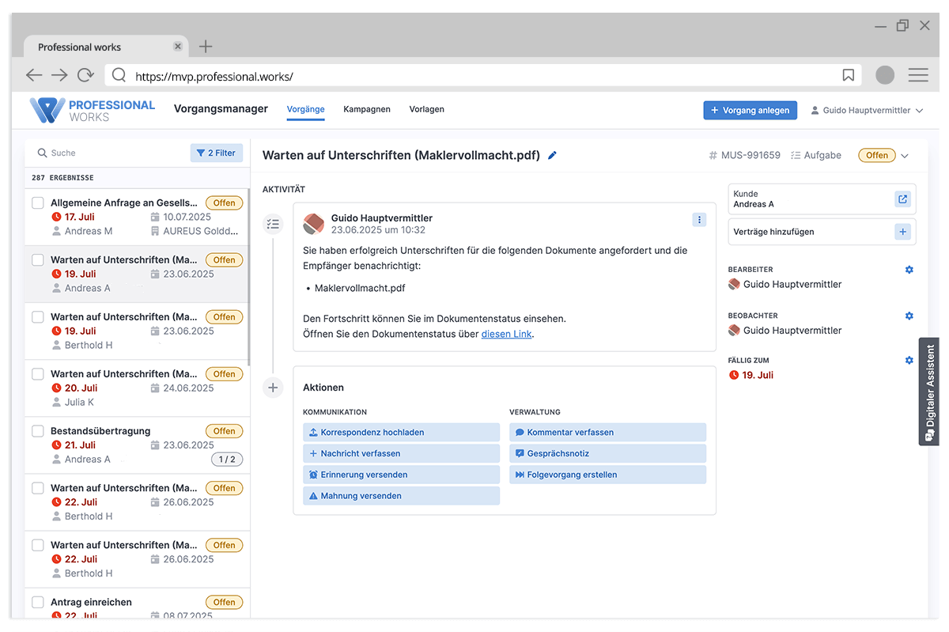
Task: Tick the checkbox of Allgemeine Anfrage an Gesells...
Action: (36, 202)
